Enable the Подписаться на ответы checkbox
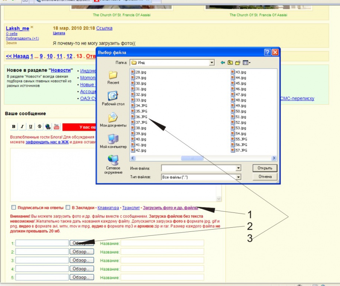340x286 pixels. click(x=14, y=208)
